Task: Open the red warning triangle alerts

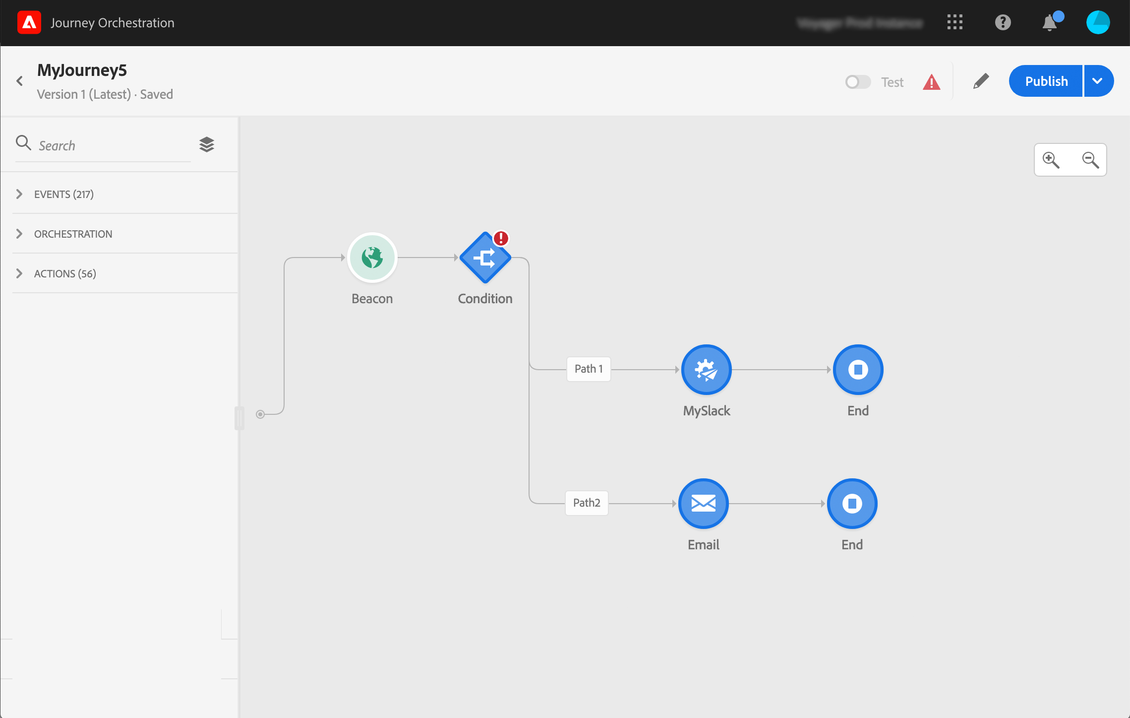Action: point(931,82)
